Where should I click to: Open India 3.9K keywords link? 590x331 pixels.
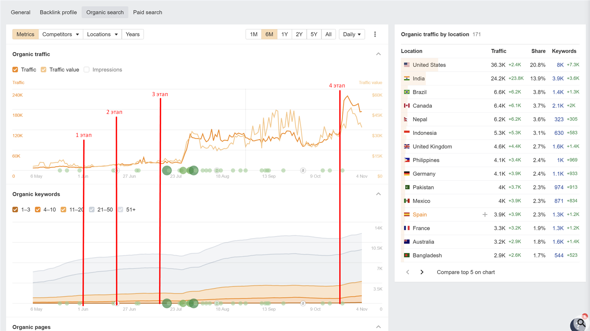(558, 79)
